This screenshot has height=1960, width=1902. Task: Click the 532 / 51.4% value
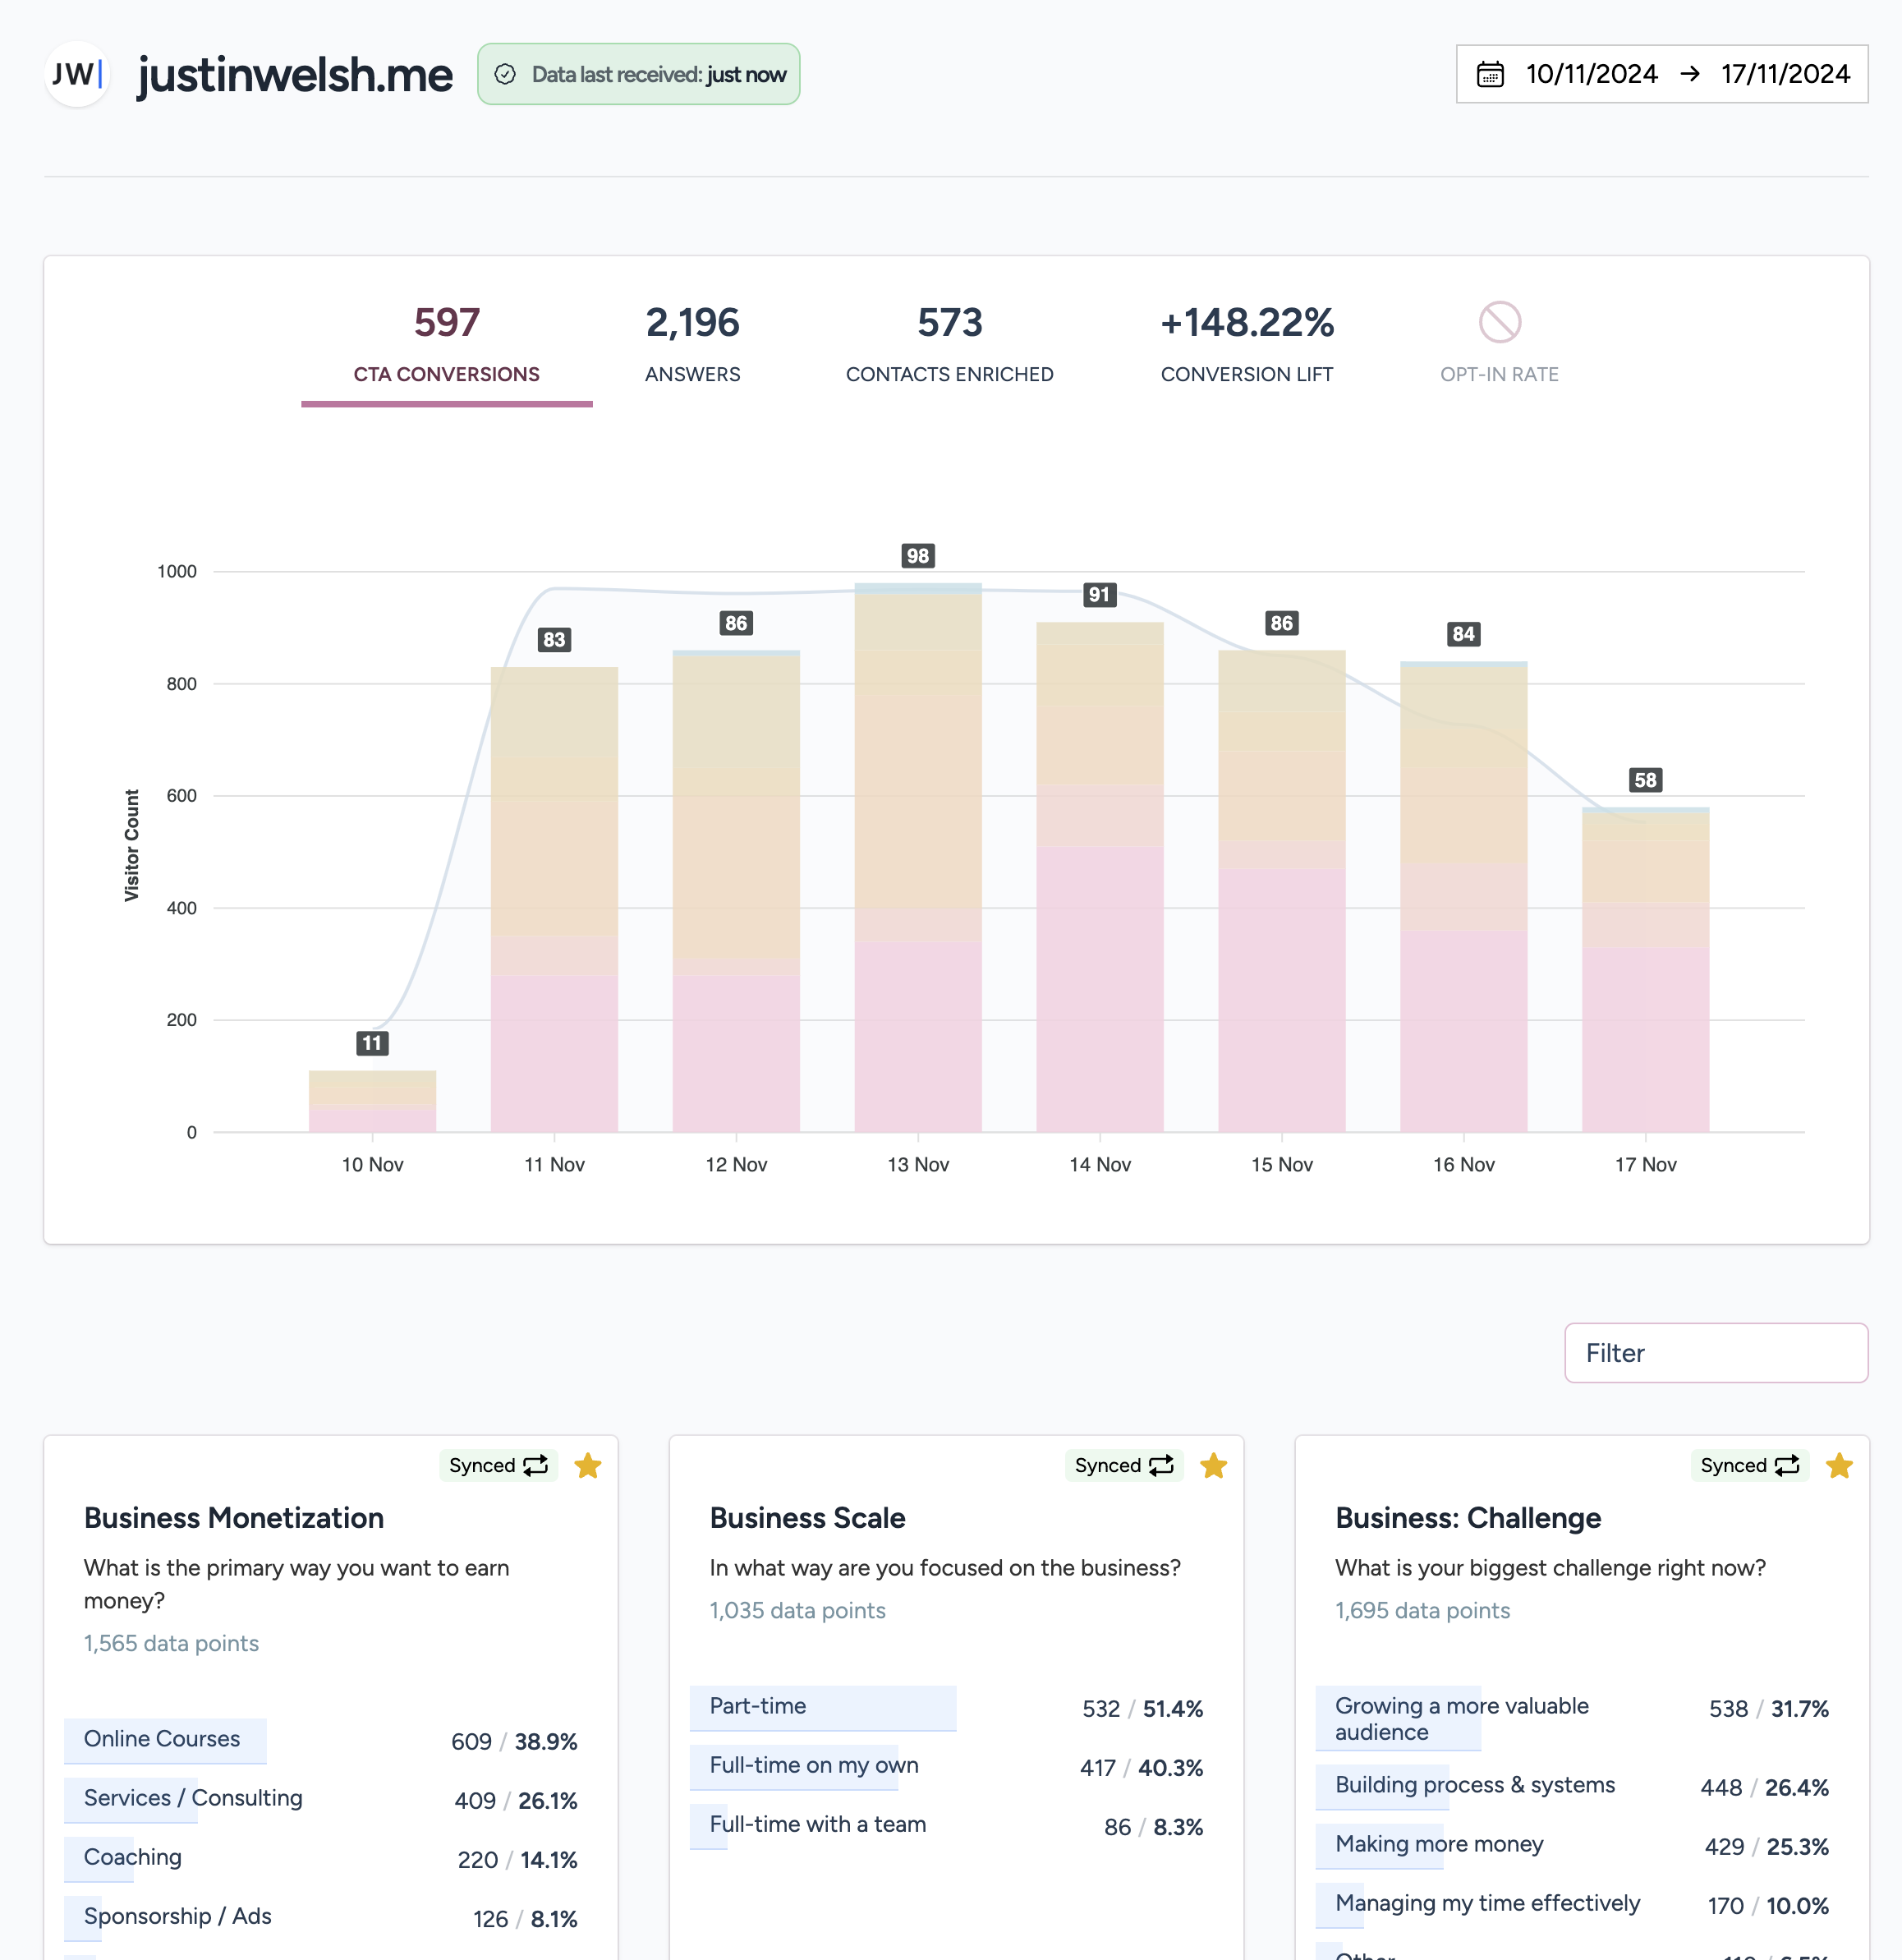[x=1142, y=1708]
